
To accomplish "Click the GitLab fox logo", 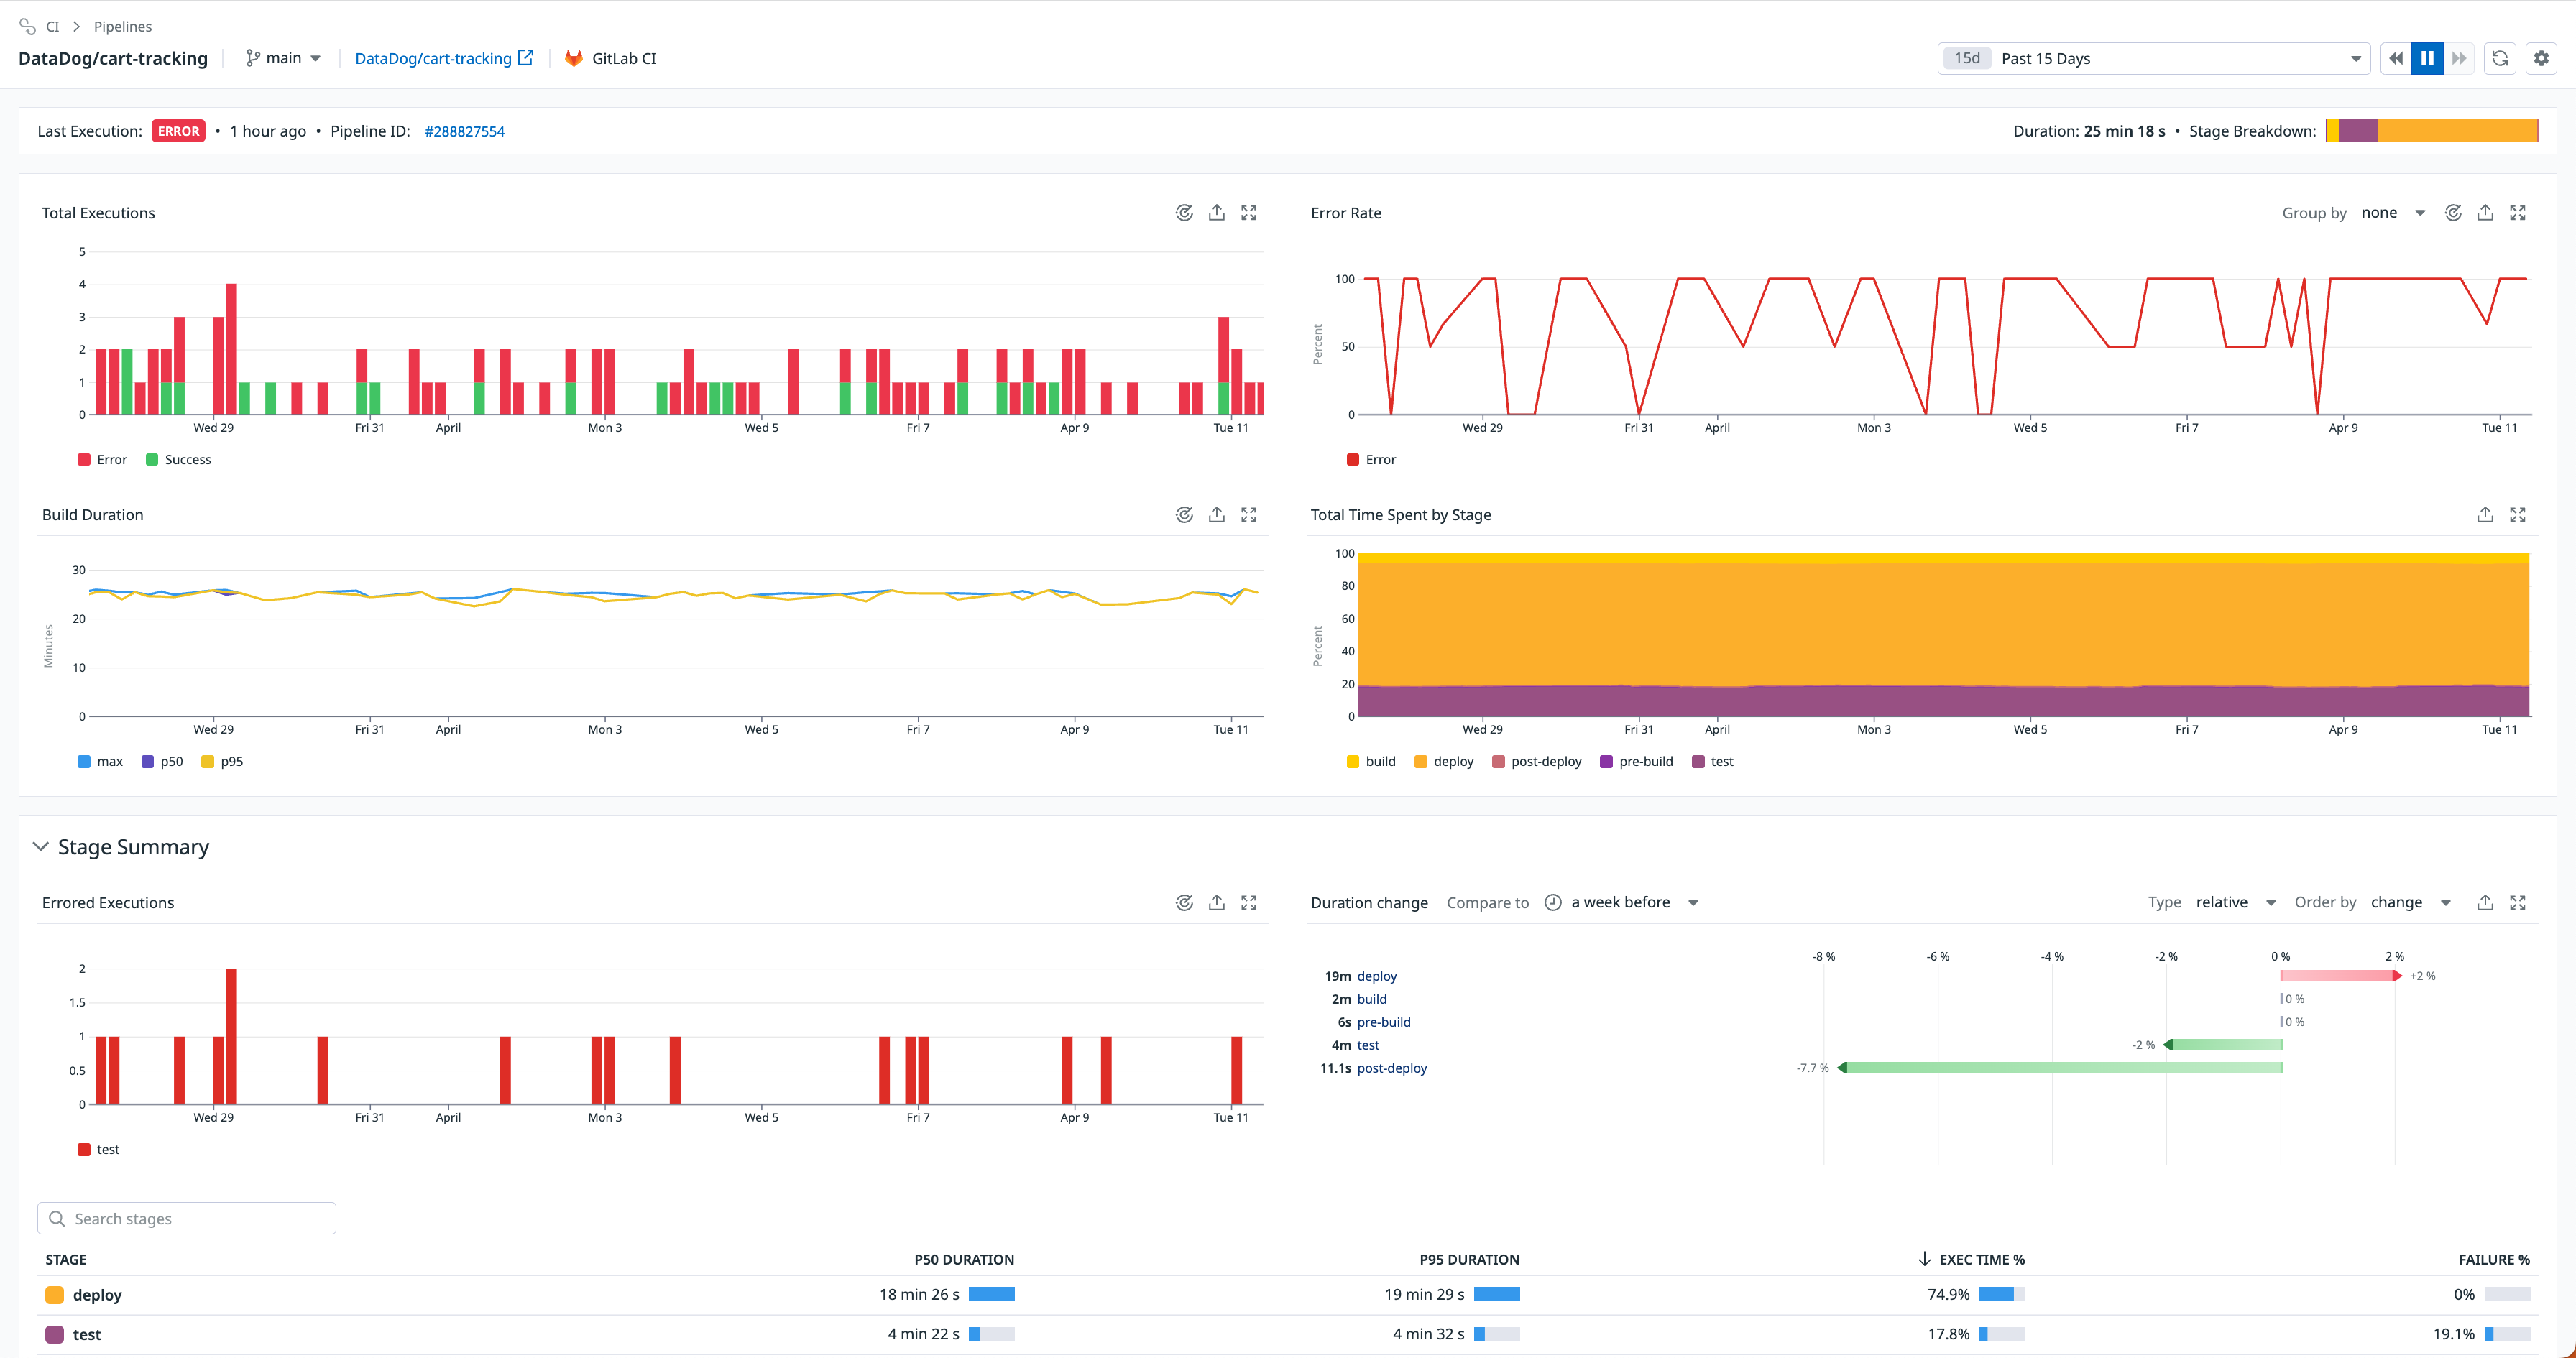I will (574, 58).
